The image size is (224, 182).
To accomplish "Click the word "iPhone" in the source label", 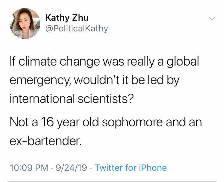I will pyautogui.click(x=154, y=168).
